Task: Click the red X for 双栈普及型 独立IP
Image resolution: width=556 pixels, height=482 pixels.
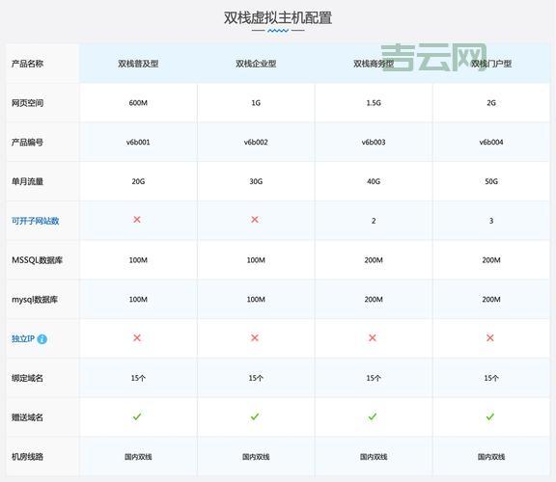Action: tap(137, 337)
